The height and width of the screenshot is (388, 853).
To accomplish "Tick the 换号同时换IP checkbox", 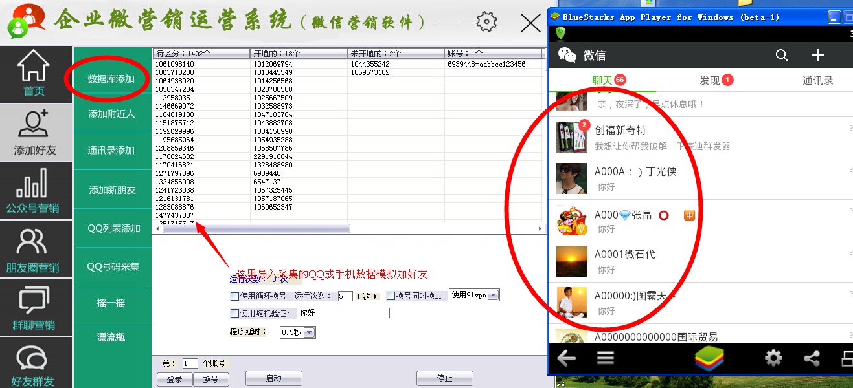I will click(391, 296).
